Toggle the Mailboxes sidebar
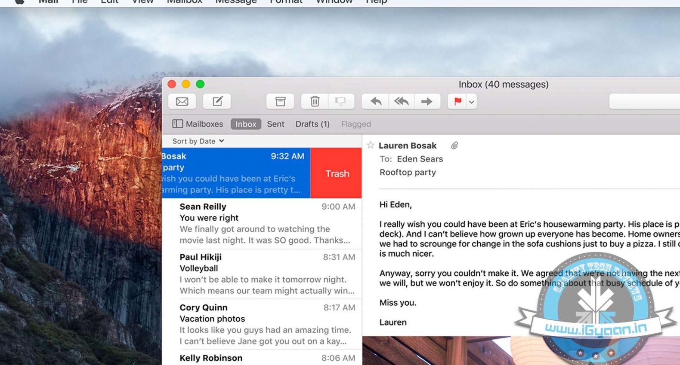Screen dimensions: 680x365 point(198,124)
